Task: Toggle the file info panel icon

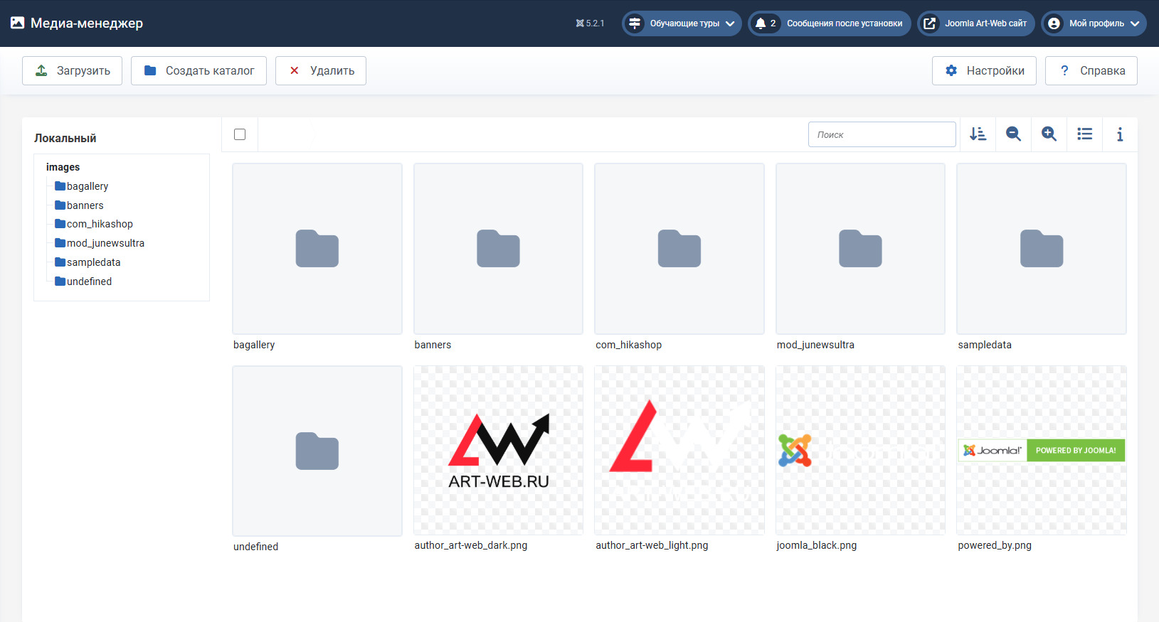Action: (1120, 134)
